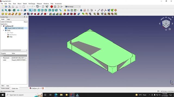Open the draw style dropdown arrow
174x97 pixels.
tap(12, 10)
